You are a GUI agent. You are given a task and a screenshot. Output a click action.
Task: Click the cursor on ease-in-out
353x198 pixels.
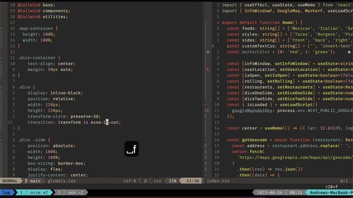click(x=107, y=122)
